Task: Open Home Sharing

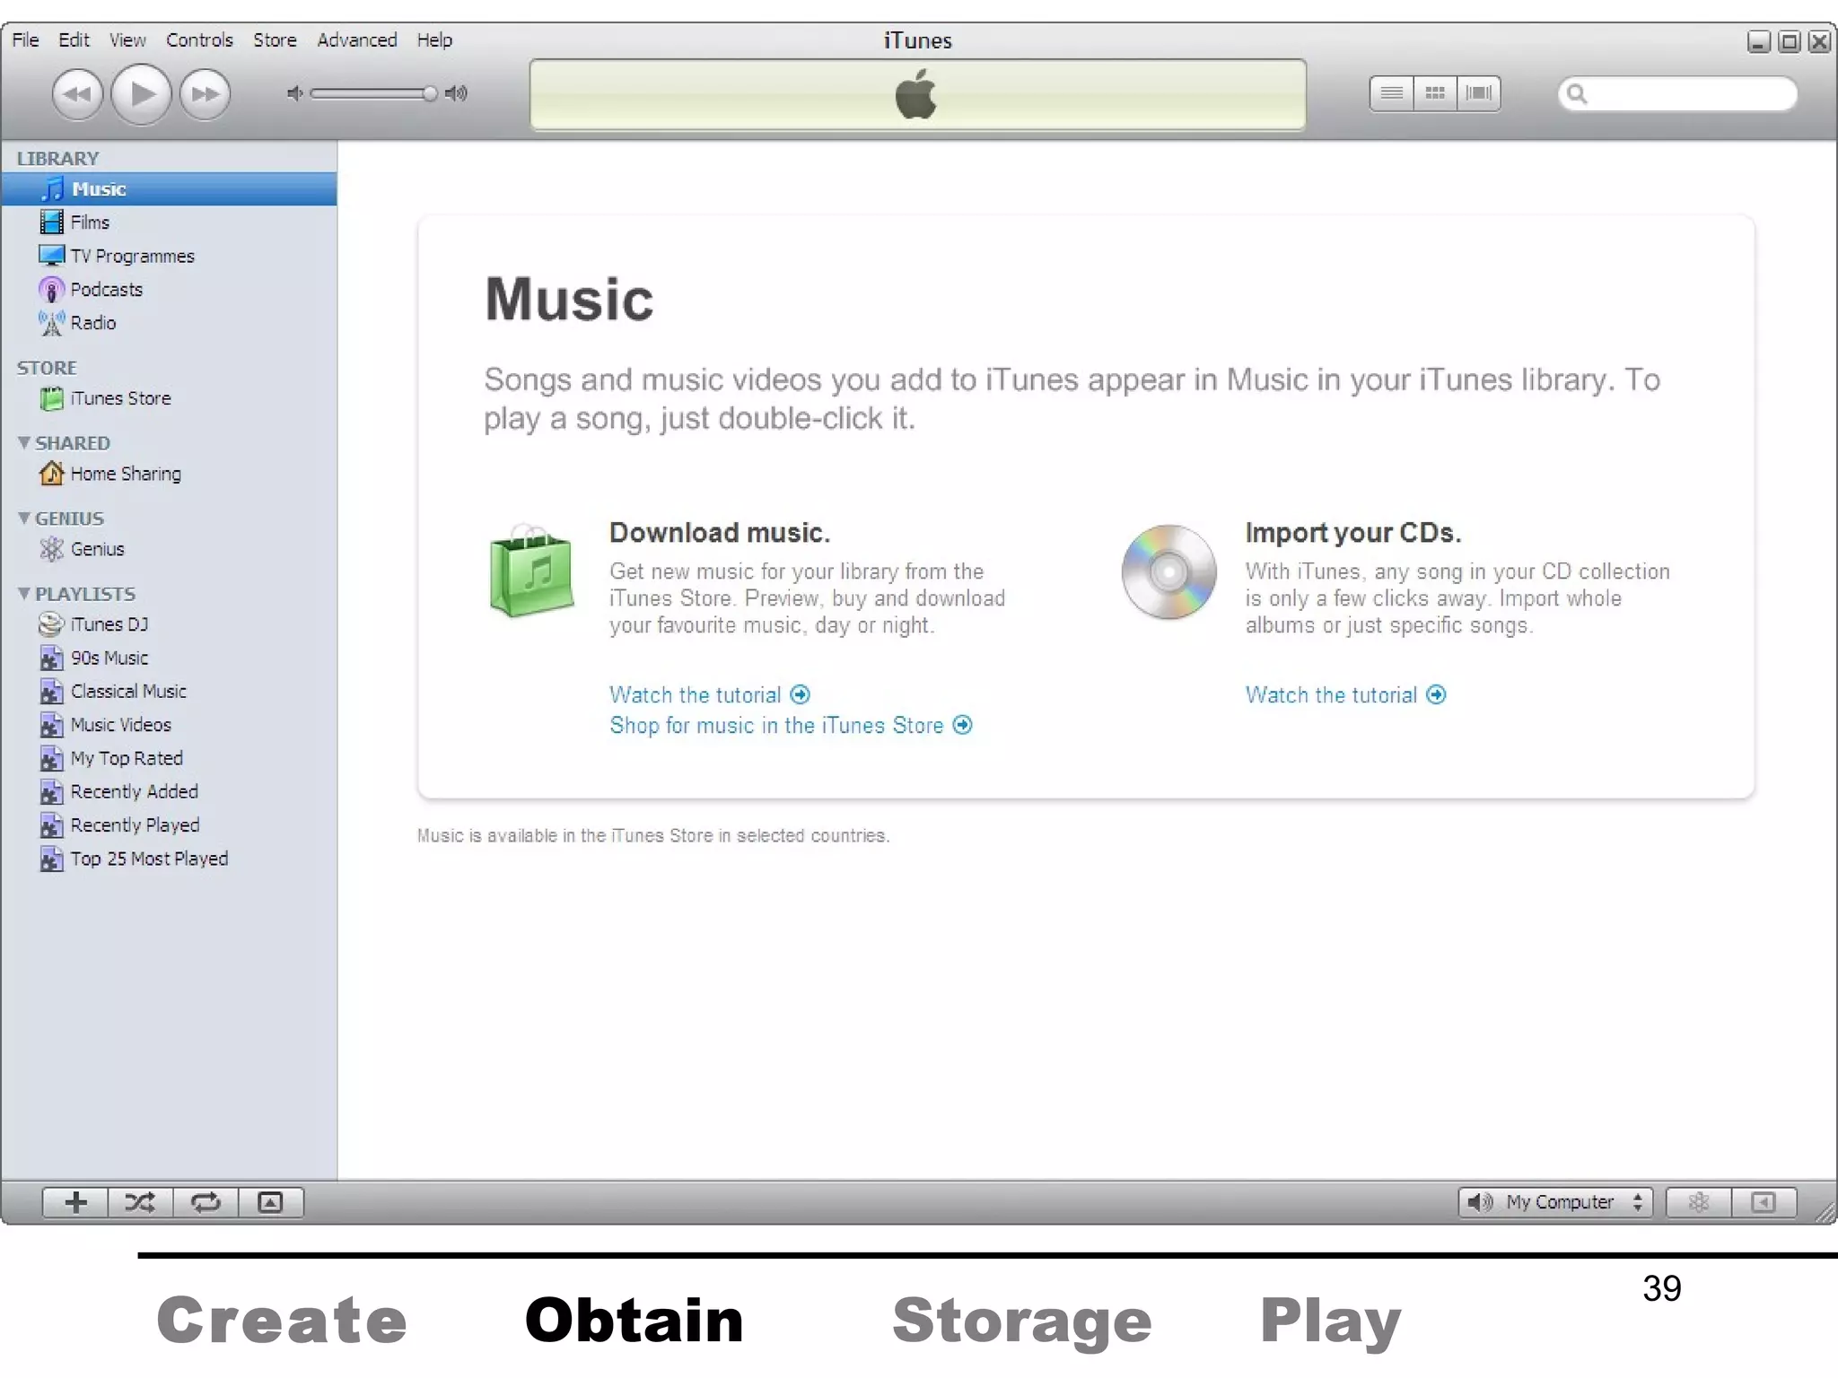Action: (x=169, y=474)
